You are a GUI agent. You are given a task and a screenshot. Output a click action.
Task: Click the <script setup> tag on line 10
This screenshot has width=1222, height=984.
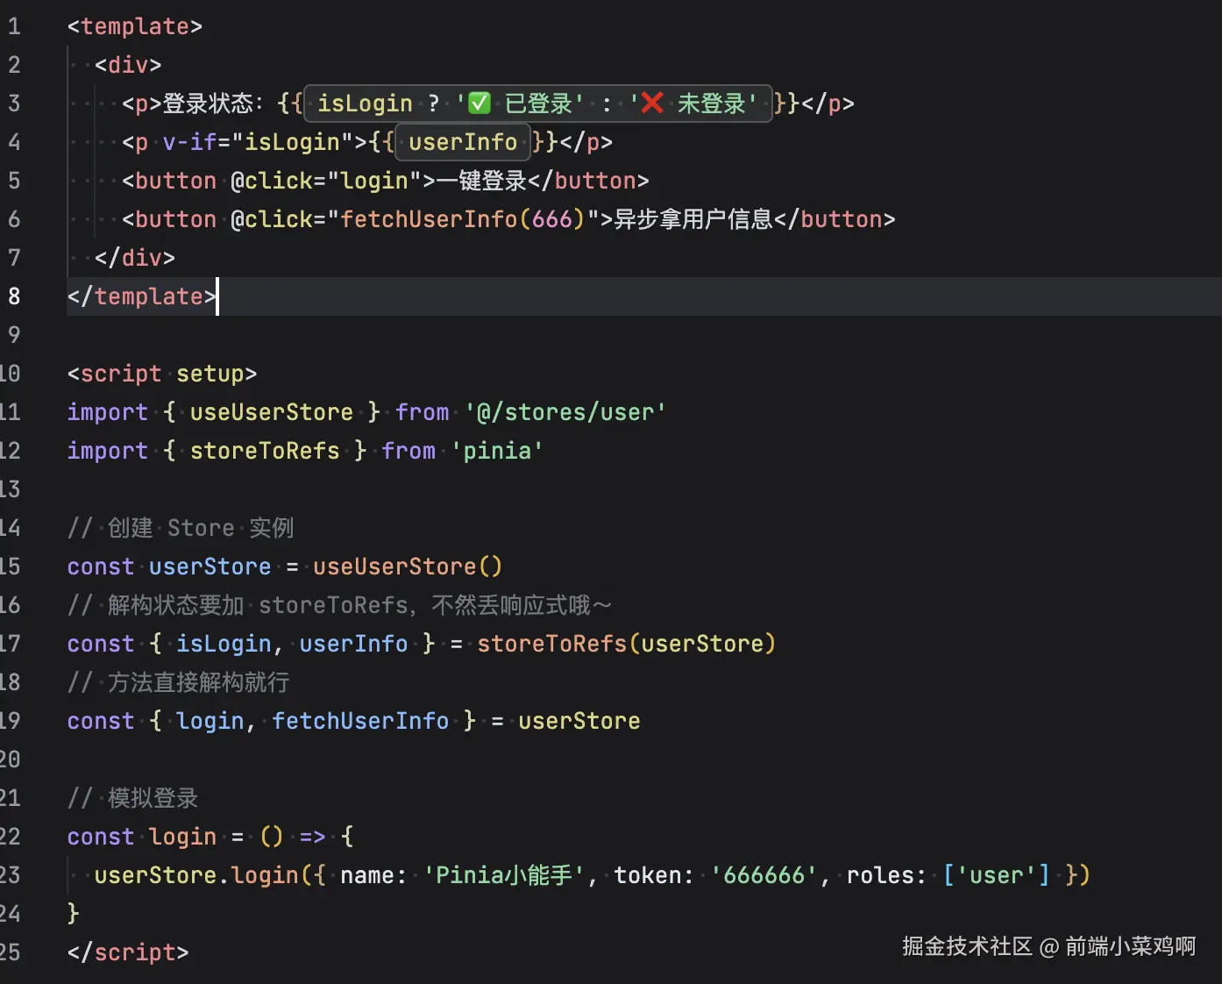coord(161,374)
